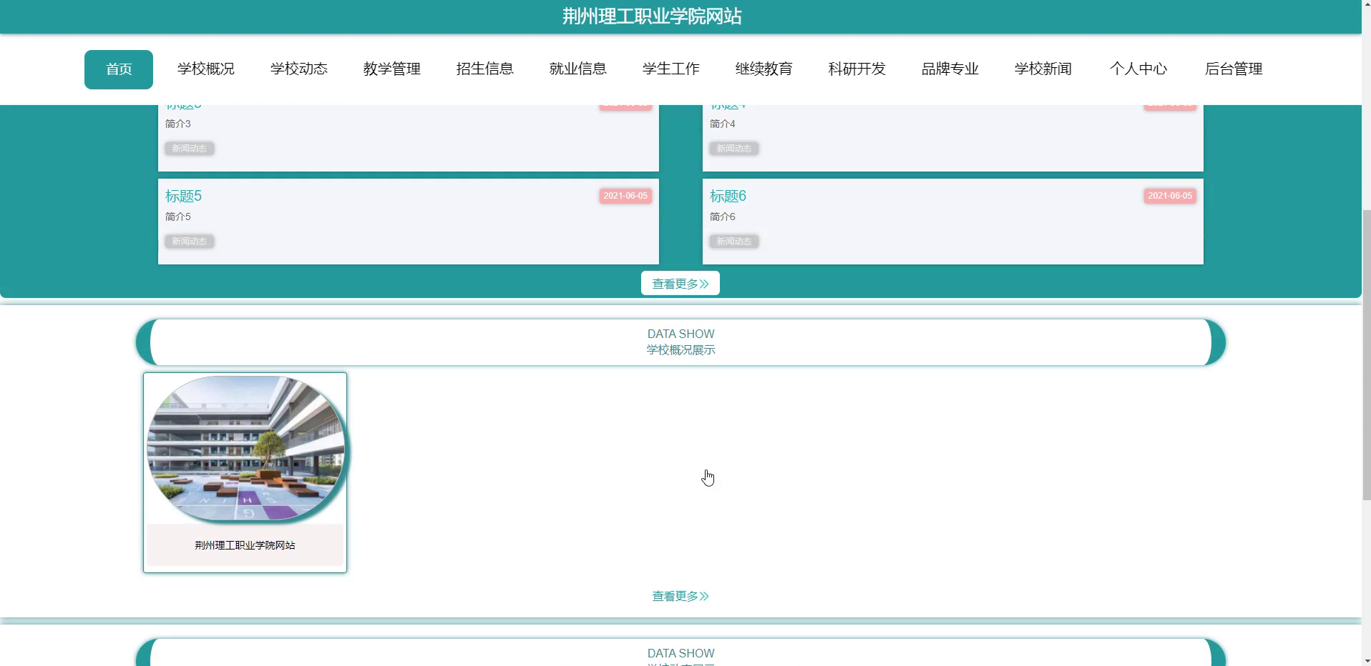Click the 简介4 description text
This screenshot has height=666, width=1371.
(723, 124)
